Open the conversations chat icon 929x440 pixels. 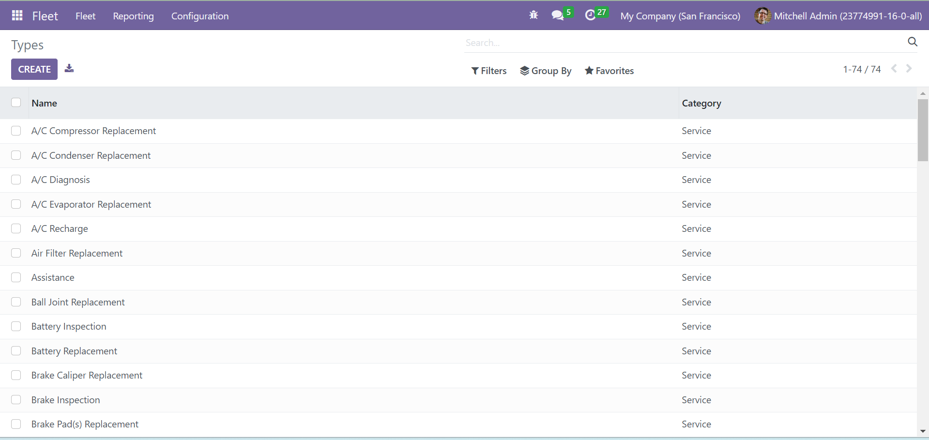[558, 15]
